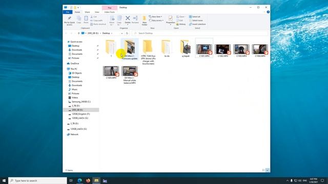
Task: Click Select none in ribbon
Action: click(196, 20)
